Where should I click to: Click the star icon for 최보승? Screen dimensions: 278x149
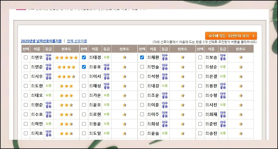(x=241, y=58)
